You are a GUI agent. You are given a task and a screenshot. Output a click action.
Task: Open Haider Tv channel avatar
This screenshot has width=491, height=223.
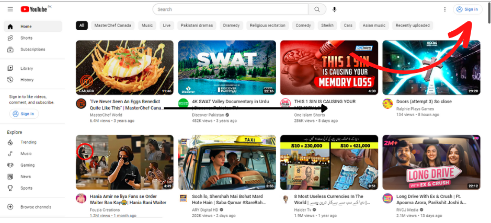pyautogui.click(x=286, y=199)
